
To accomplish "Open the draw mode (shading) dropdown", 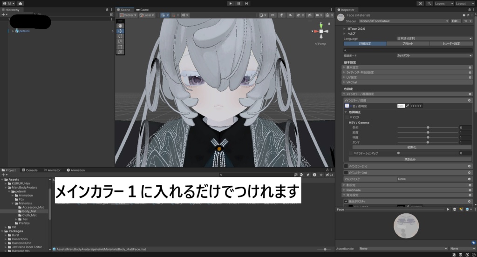I will [262, 15].
